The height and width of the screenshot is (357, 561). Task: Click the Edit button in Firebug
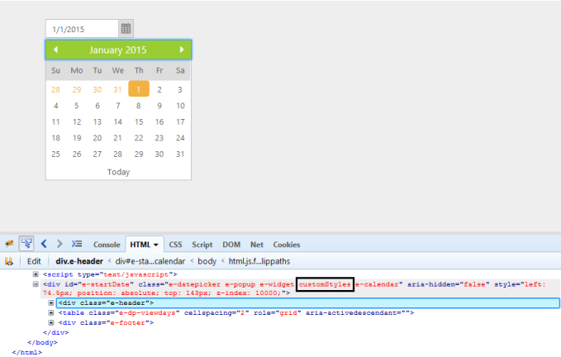(34, 261)
